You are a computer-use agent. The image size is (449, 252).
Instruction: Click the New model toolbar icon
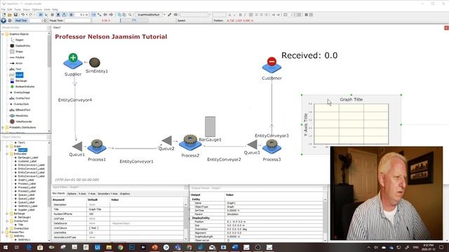[x=4, y=15]
